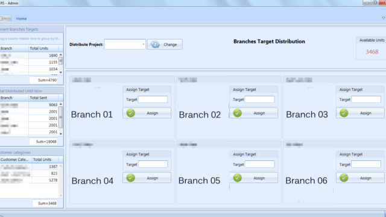Click the green checkmark icon for Branch 05
386x217 pixels.
[238, 178]
